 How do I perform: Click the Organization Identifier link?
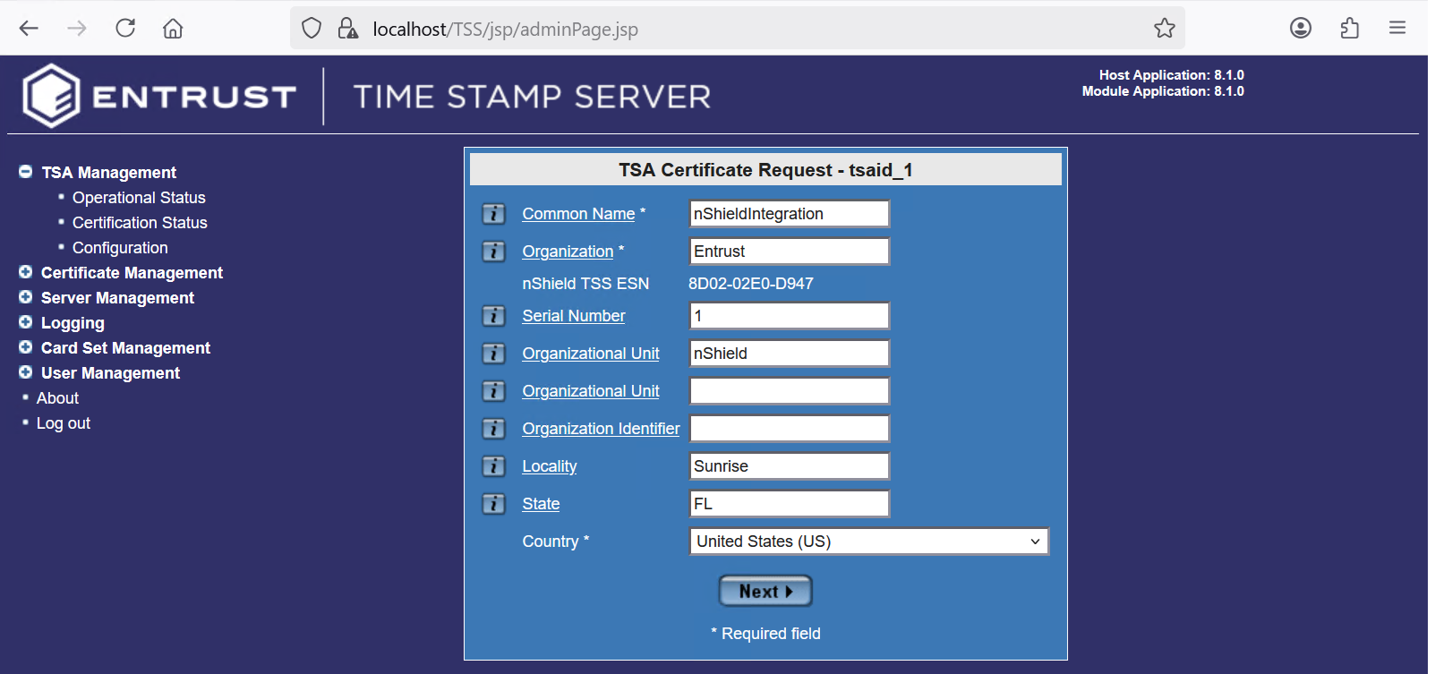(x=601, y=429)
